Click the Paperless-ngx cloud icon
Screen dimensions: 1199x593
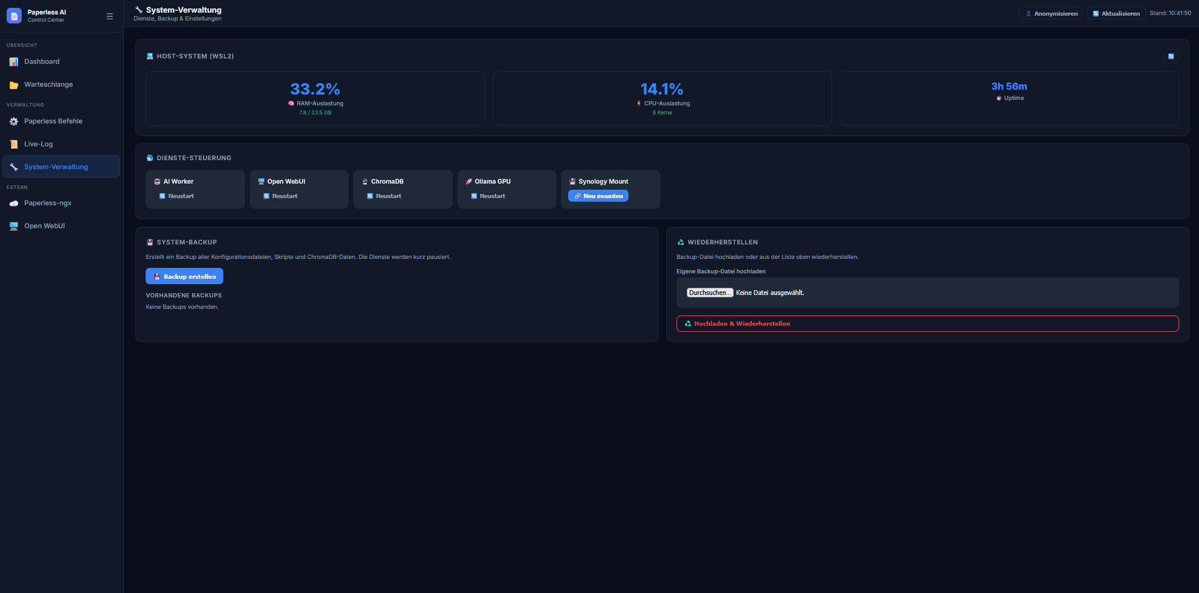point(14,203)
